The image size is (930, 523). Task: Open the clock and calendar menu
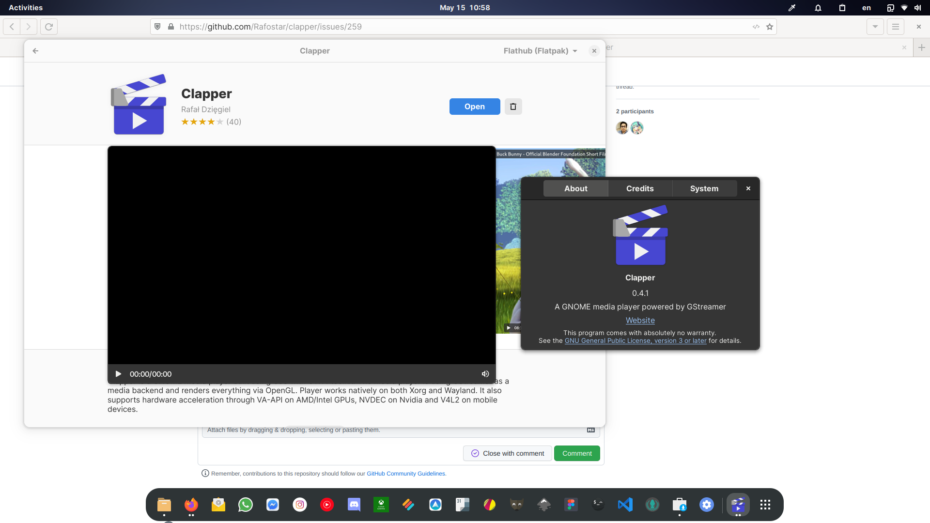(x=465, y=8)
